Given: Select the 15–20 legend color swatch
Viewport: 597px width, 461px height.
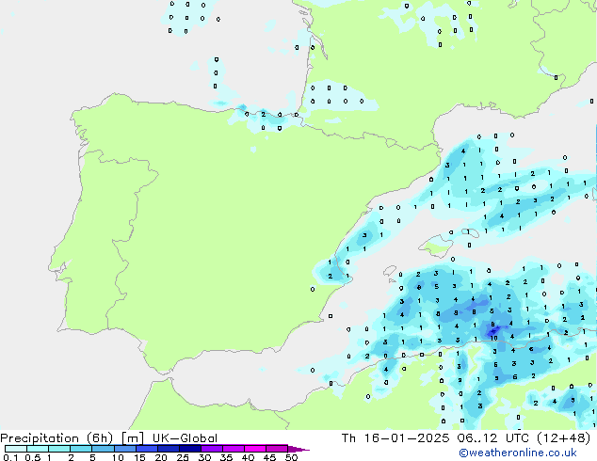Looking at the screenshot, I should tap(146, 449).
